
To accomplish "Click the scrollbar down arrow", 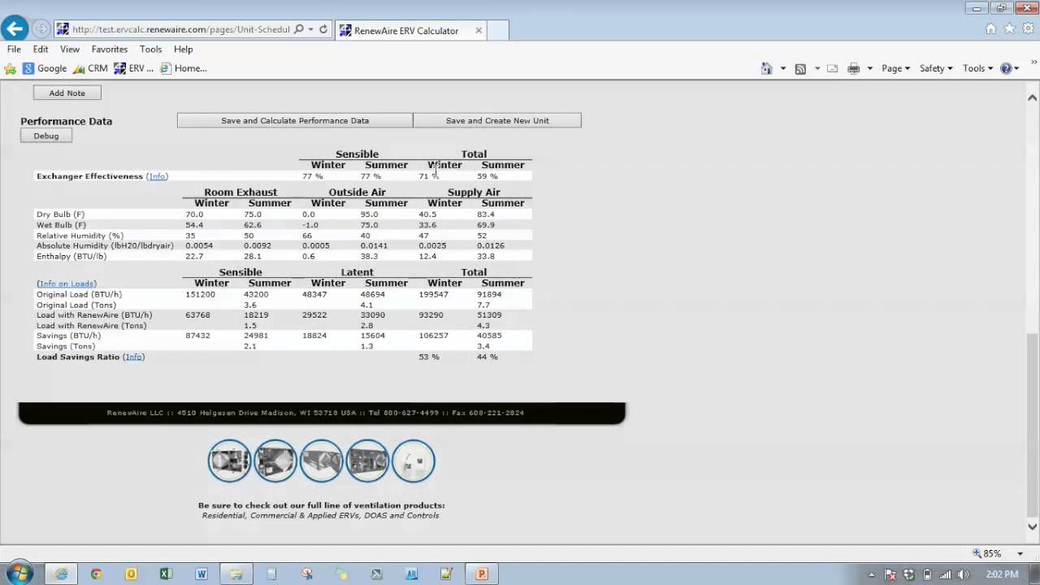I will tap(1033, 526).
